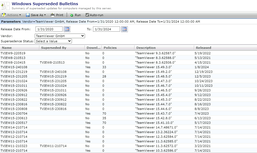Select the TVIEW8-210513 name cell
The width and height of the screenshot is (257, 153).
(x=13, y=58)
